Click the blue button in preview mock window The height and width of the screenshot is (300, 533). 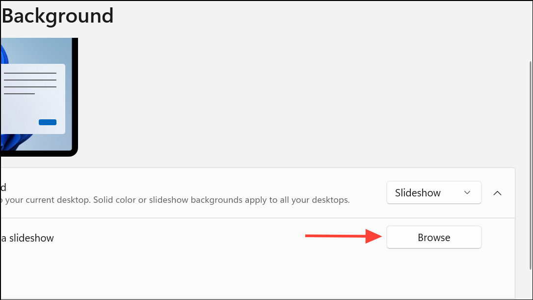coord(48,122)
